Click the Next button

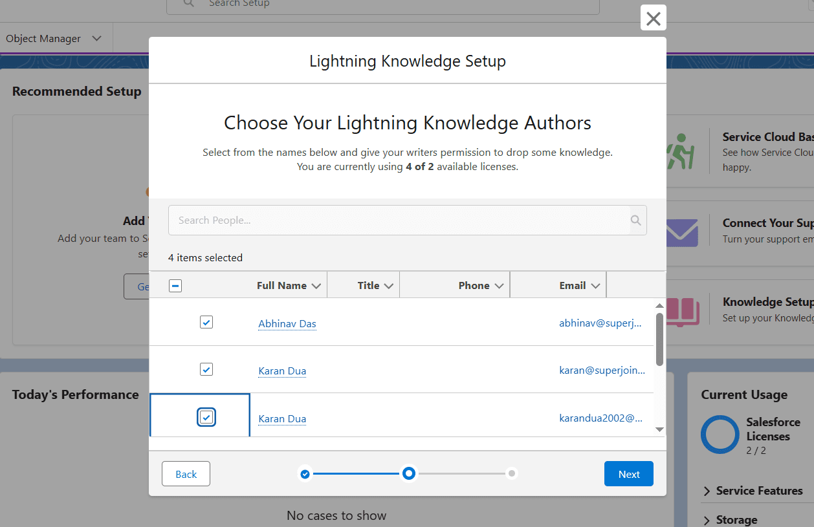[629, 474]
